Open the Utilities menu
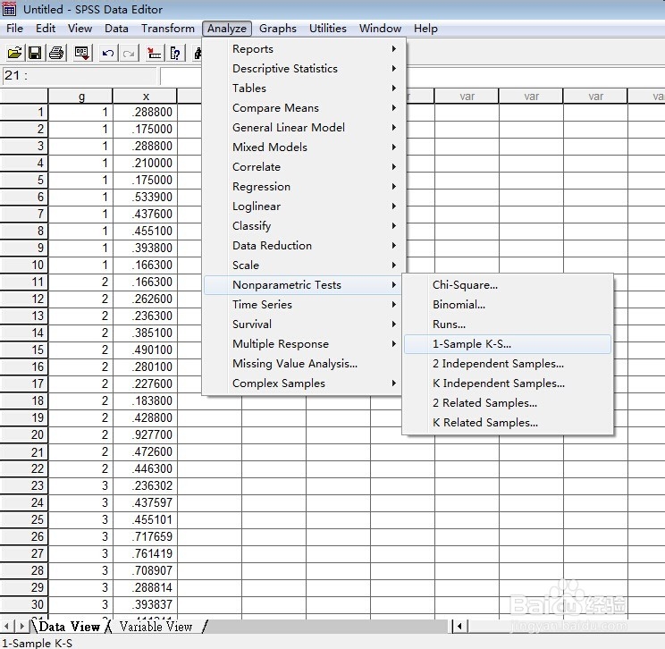 (328, 29)
